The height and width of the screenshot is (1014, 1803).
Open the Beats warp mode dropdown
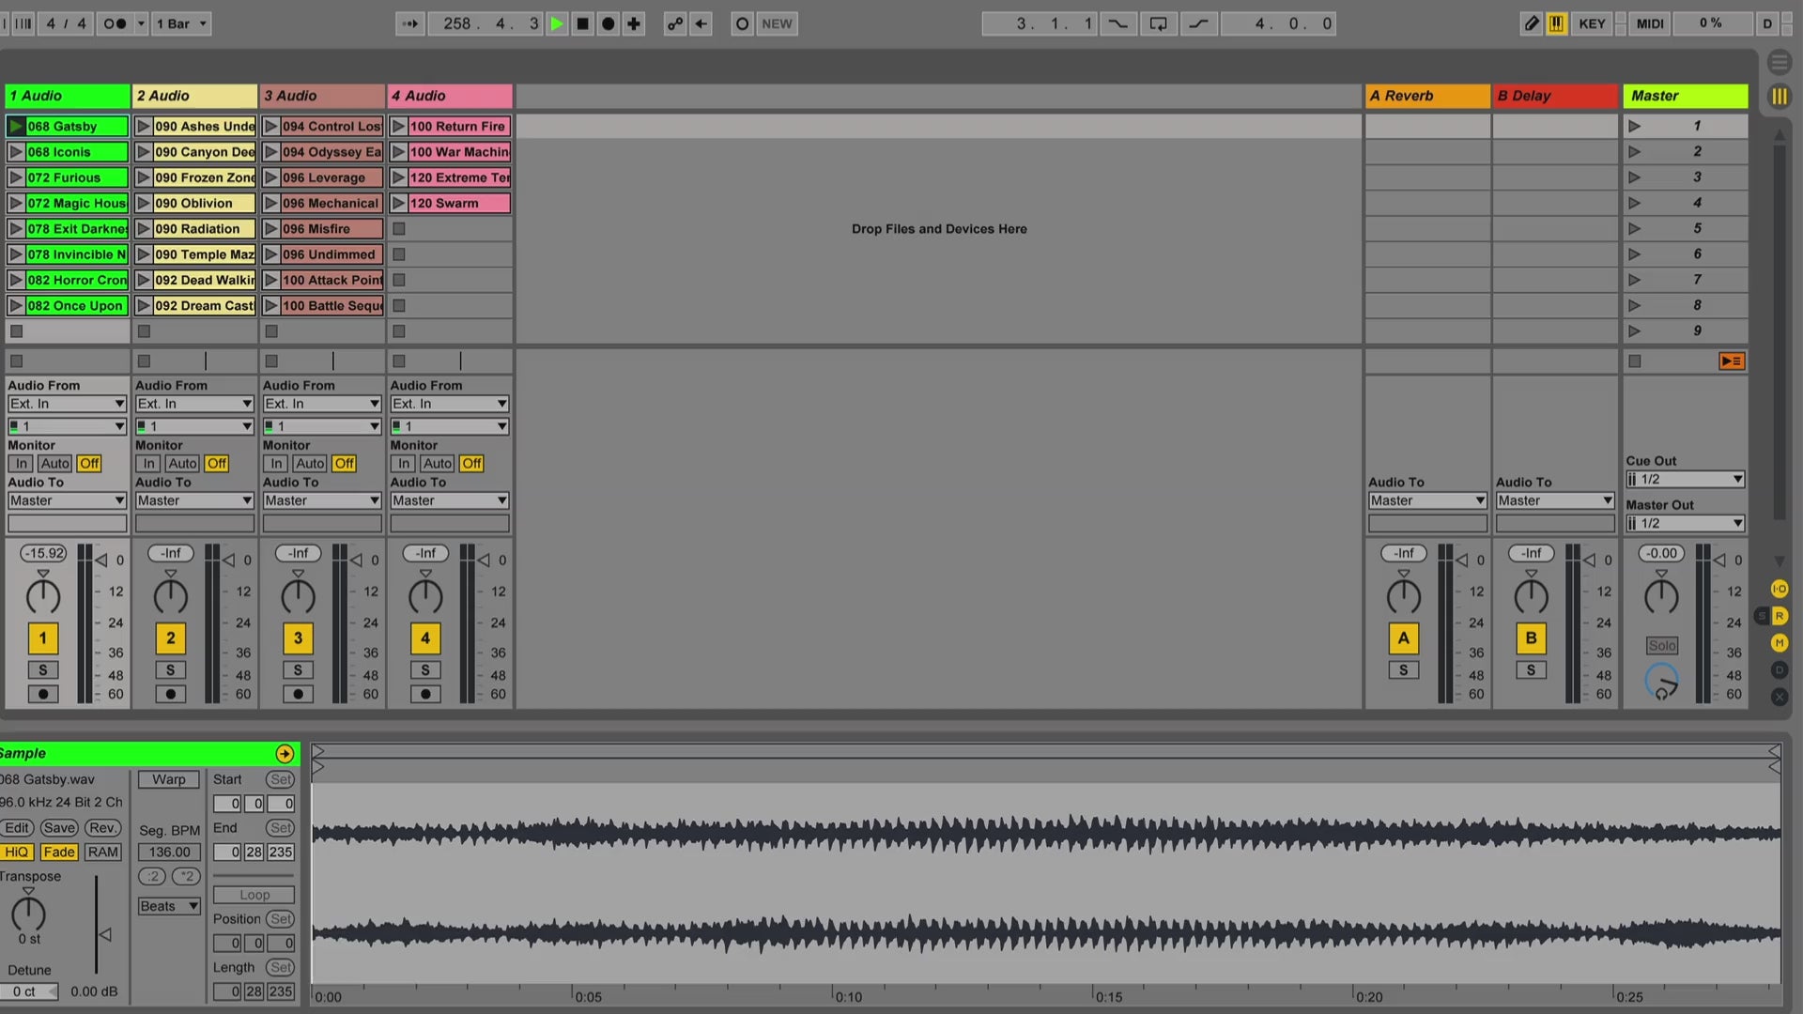click(169, 906)
